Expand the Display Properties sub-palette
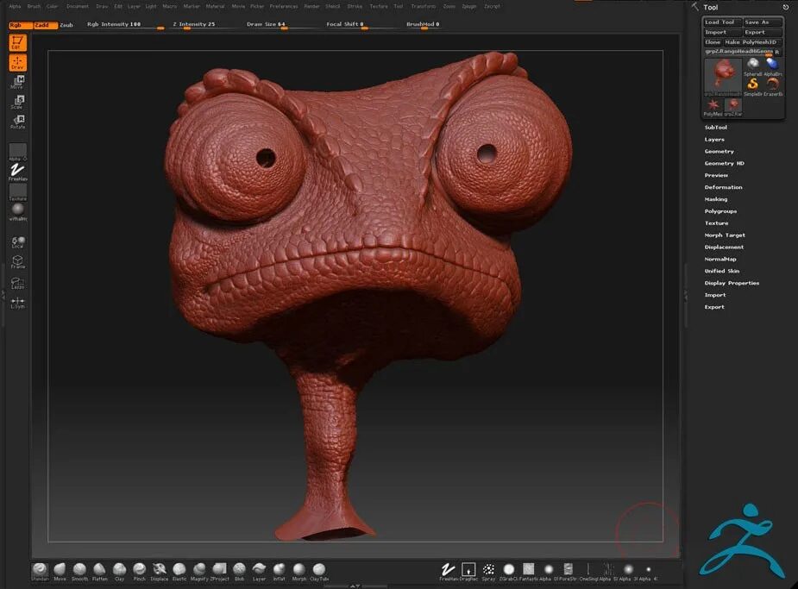 (x=732, y=283)
